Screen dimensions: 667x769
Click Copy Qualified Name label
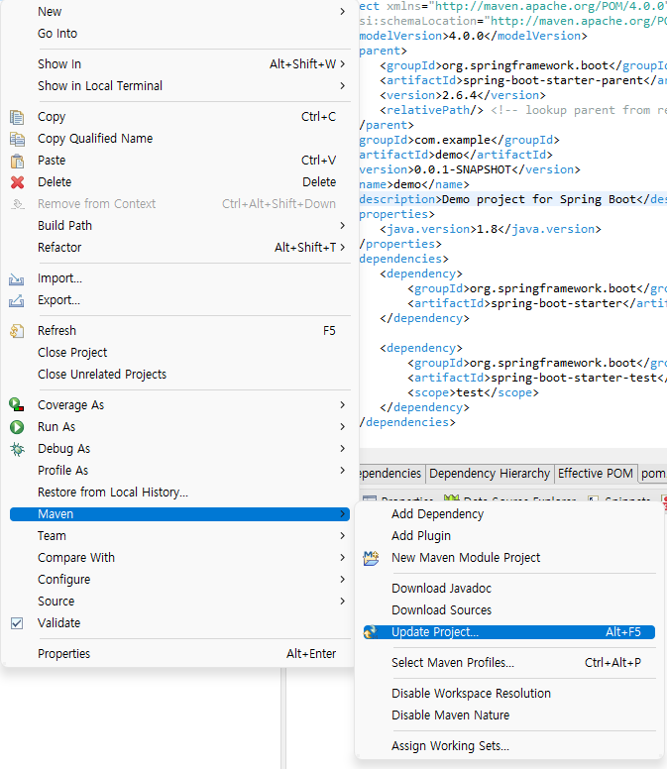[95, 139]
